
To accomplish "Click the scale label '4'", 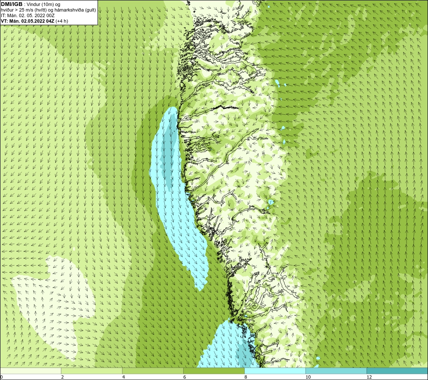I will coord(124,377).
